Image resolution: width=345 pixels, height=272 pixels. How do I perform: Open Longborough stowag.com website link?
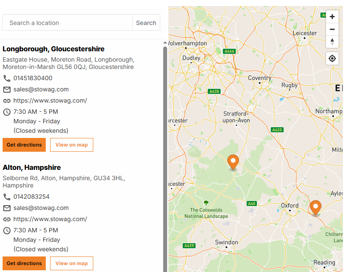(x=50, y=101)
